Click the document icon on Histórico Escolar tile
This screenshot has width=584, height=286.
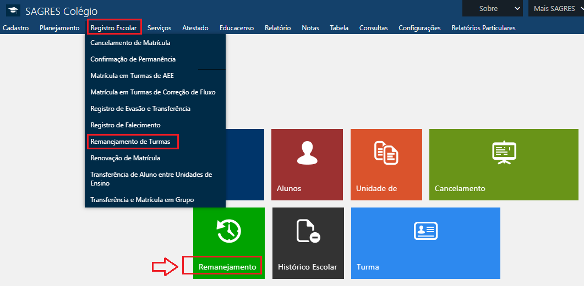point(308,231)
